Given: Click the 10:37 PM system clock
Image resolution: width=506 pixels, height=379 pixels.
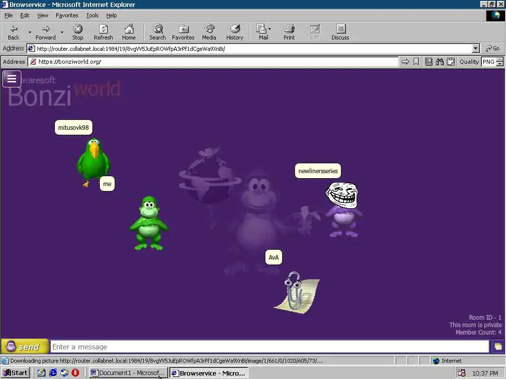Looking at the screenshot, I should click(485, 373).
